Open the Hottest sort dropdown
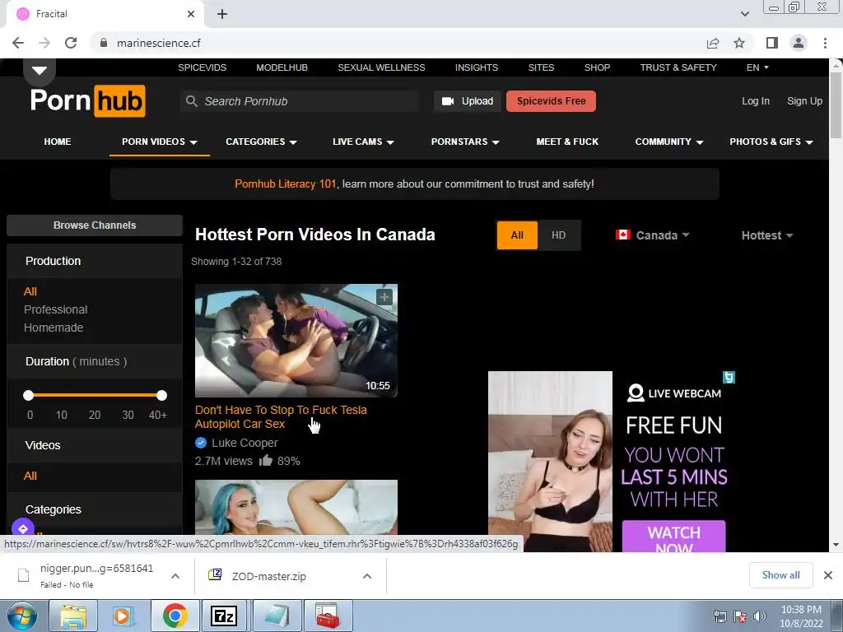 click(x=767, y=235)
